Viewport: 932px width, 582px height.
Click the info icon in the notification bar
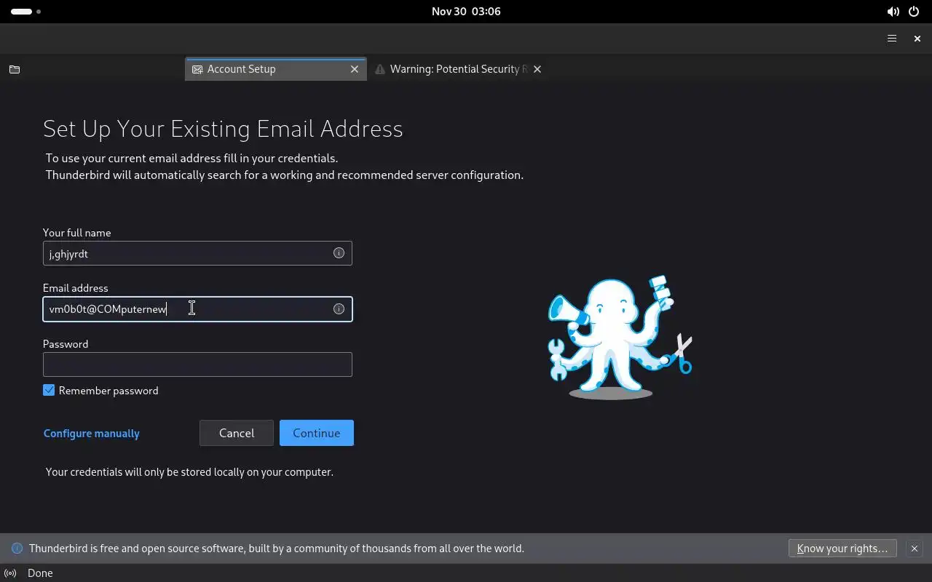point(17,549)
